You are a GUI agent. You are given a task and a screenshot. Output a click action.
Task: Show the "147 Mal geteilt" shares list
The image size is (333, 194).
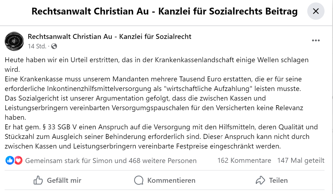click(x=301, y=160)
